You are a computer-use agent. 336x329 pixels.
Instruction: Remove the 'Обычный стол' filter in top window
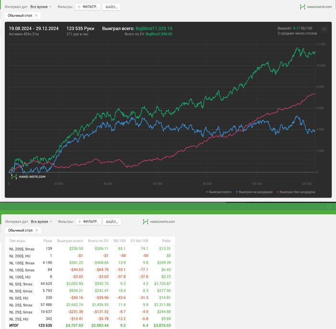click(36, 15)
